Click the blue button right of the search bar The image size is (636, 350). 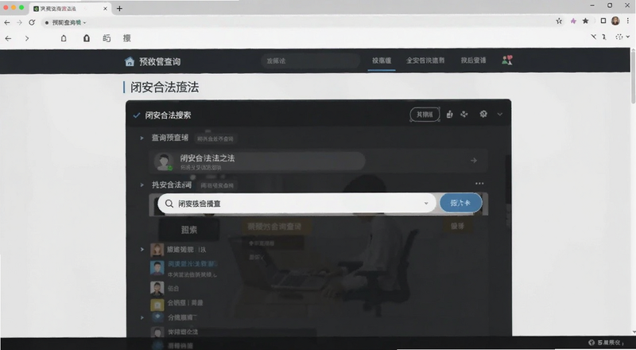point(460,203)
